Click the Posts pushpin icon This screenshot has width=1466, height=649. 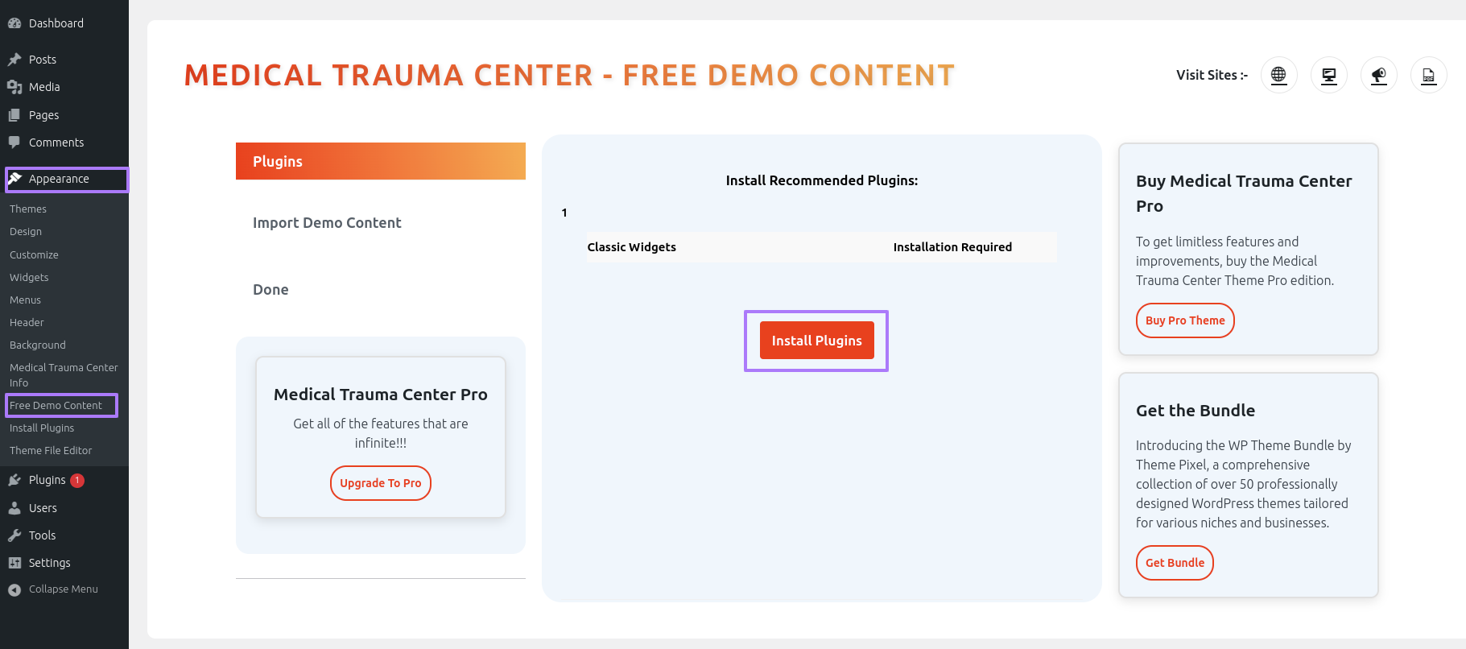[x=14, y=60]
